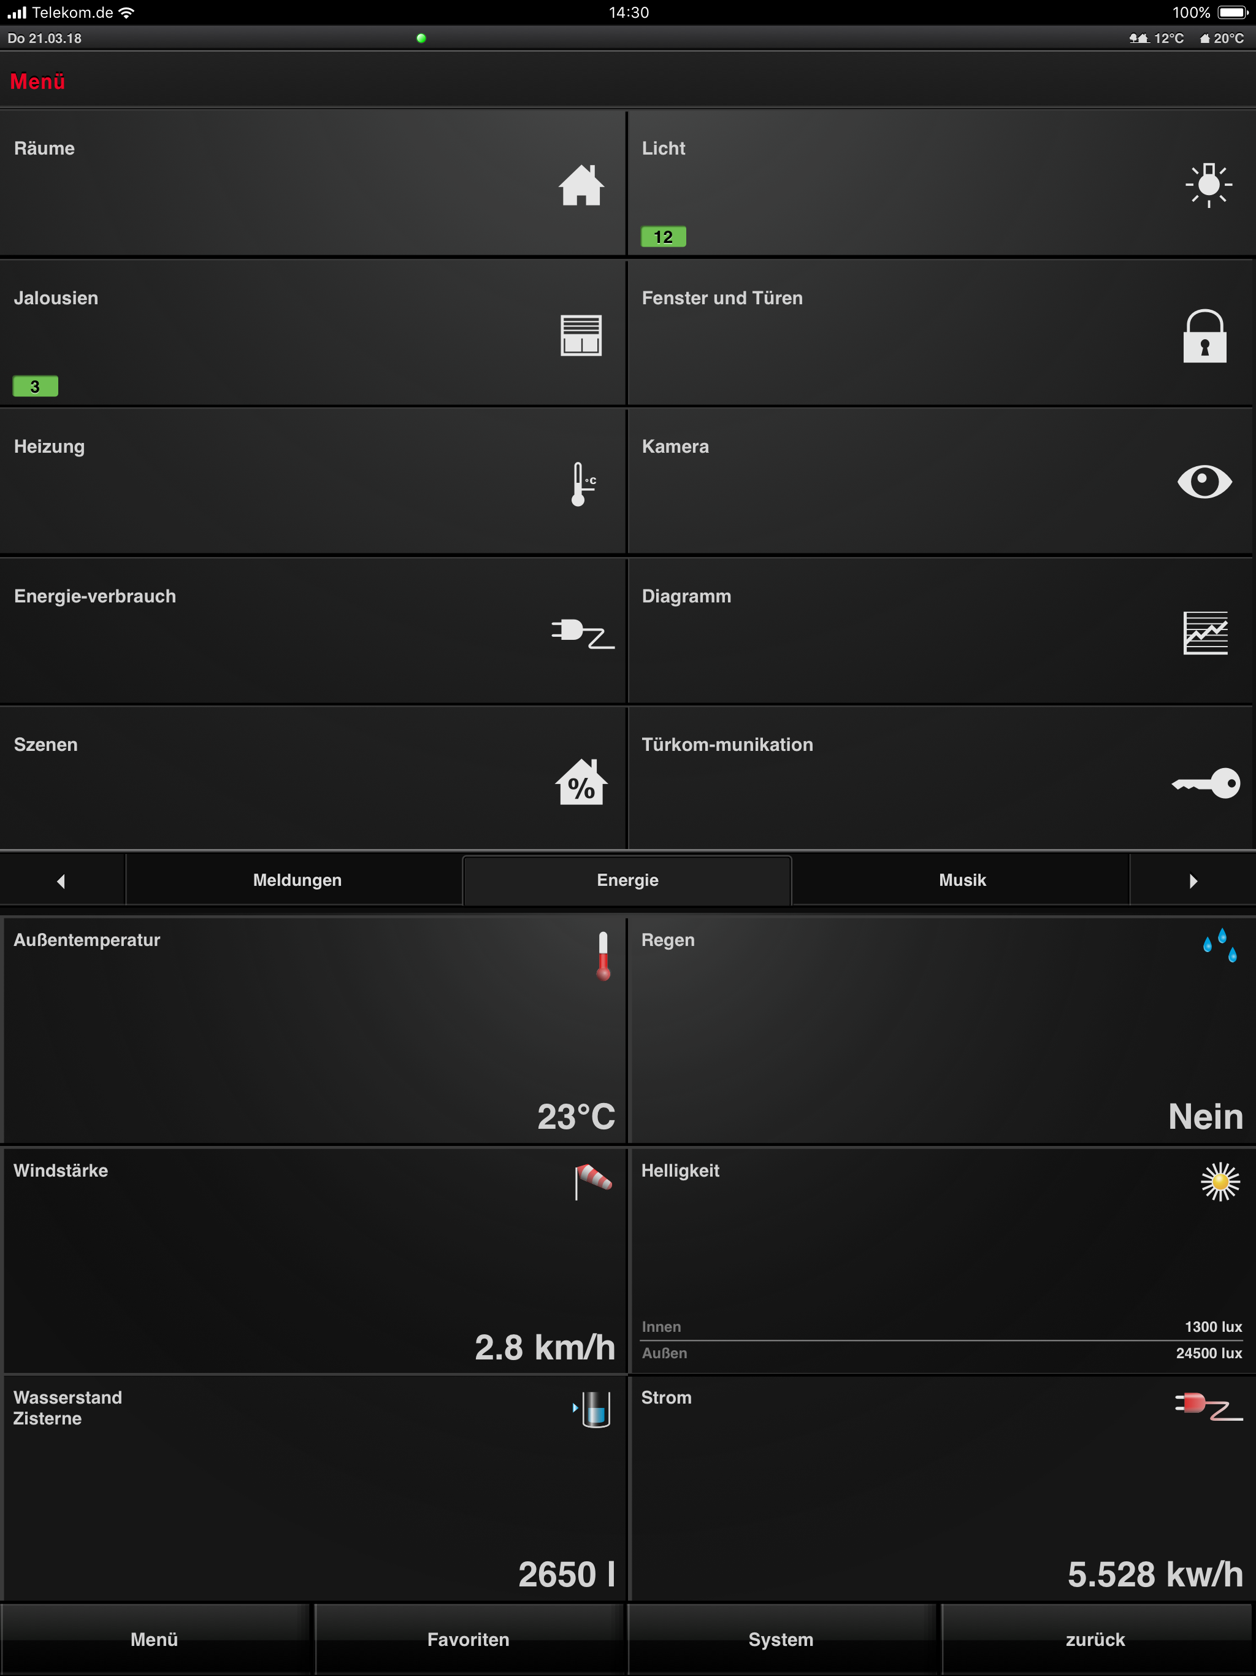Select the Energie tab
Image resolution: width=1256 pixels, height=1676 pixels.
(627, 880)
